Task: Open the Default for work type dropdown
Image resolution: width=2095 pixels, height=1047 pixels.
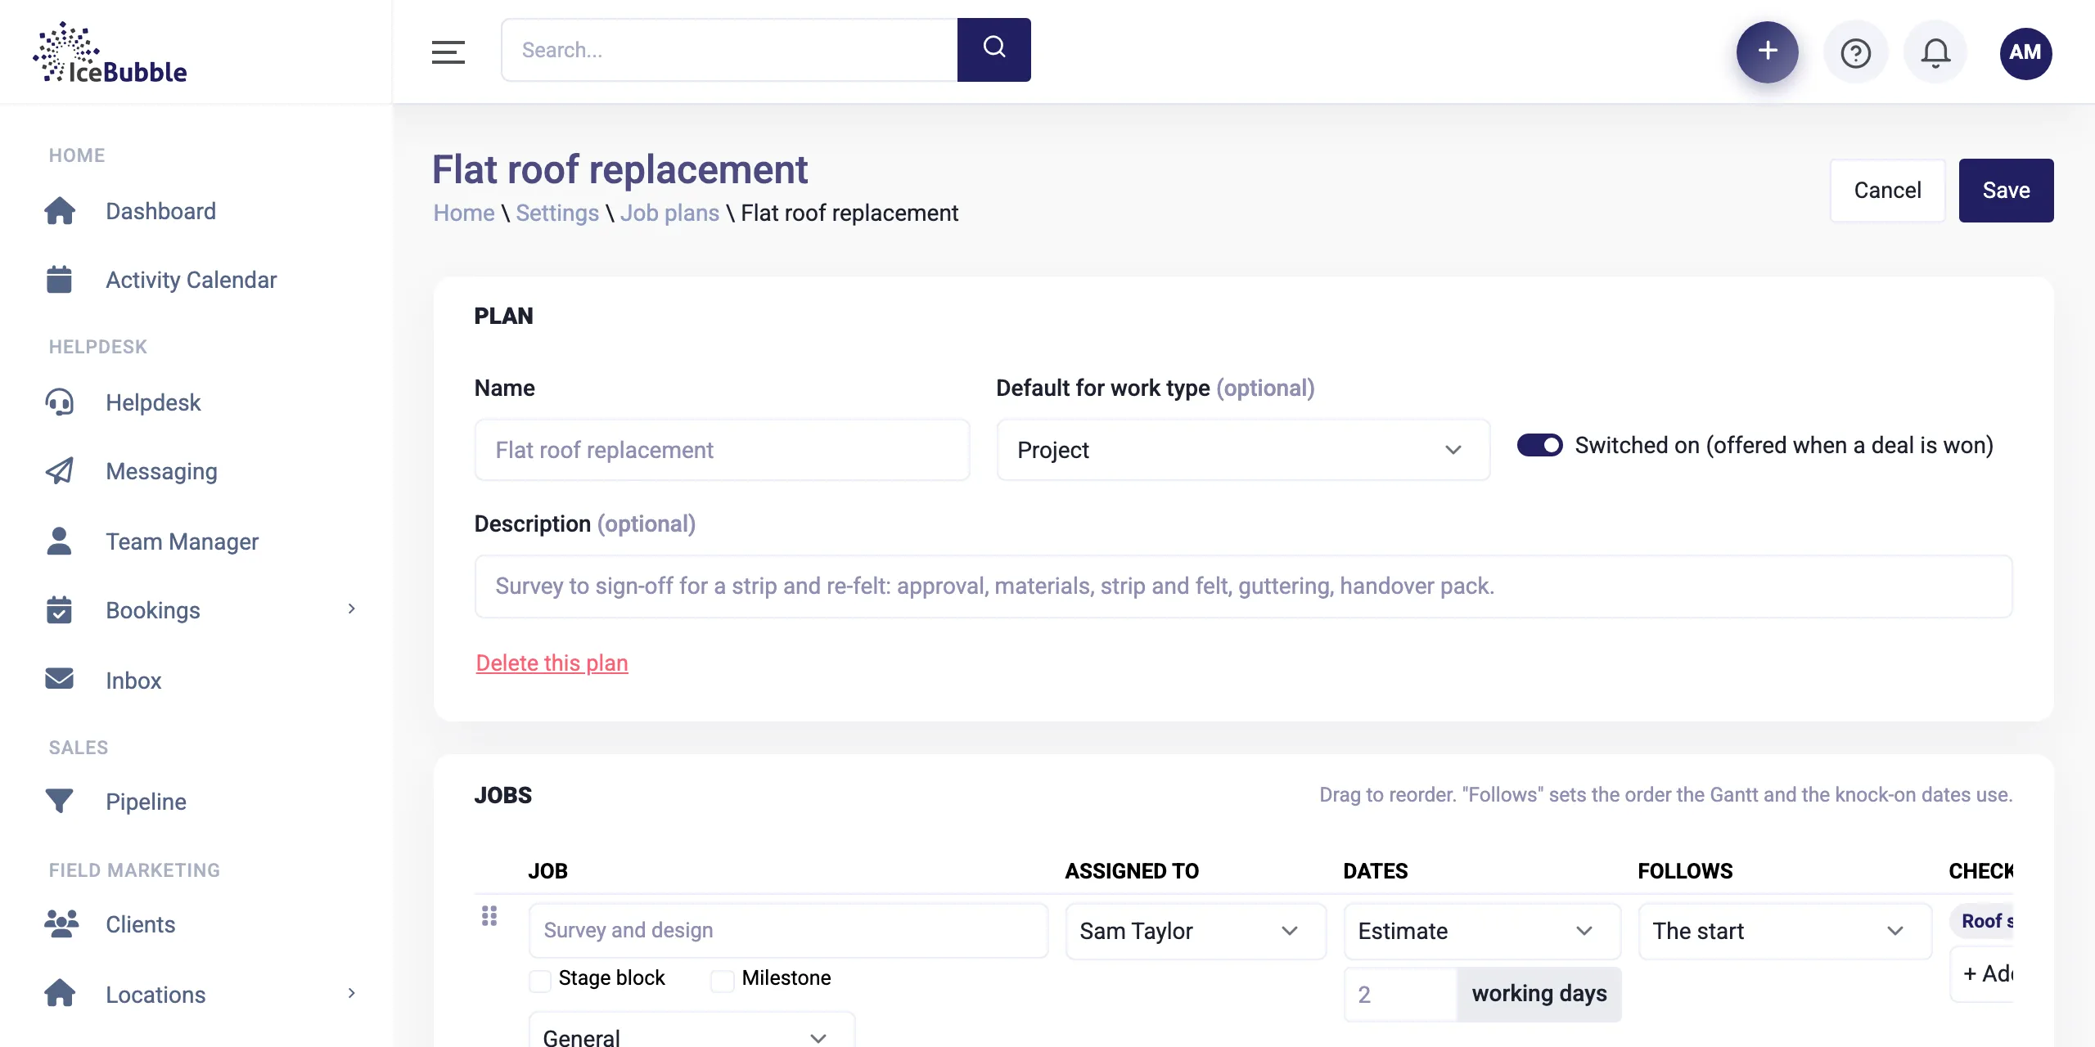Action: pyautogui.click(x=1243, y=450)
